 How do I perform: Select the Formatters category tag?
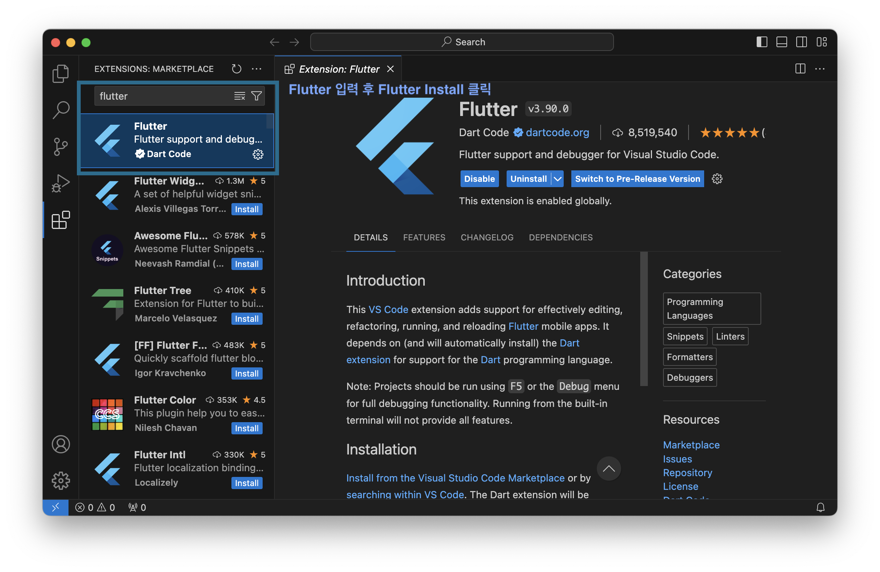pyautogui.click(x=690, y=357)
